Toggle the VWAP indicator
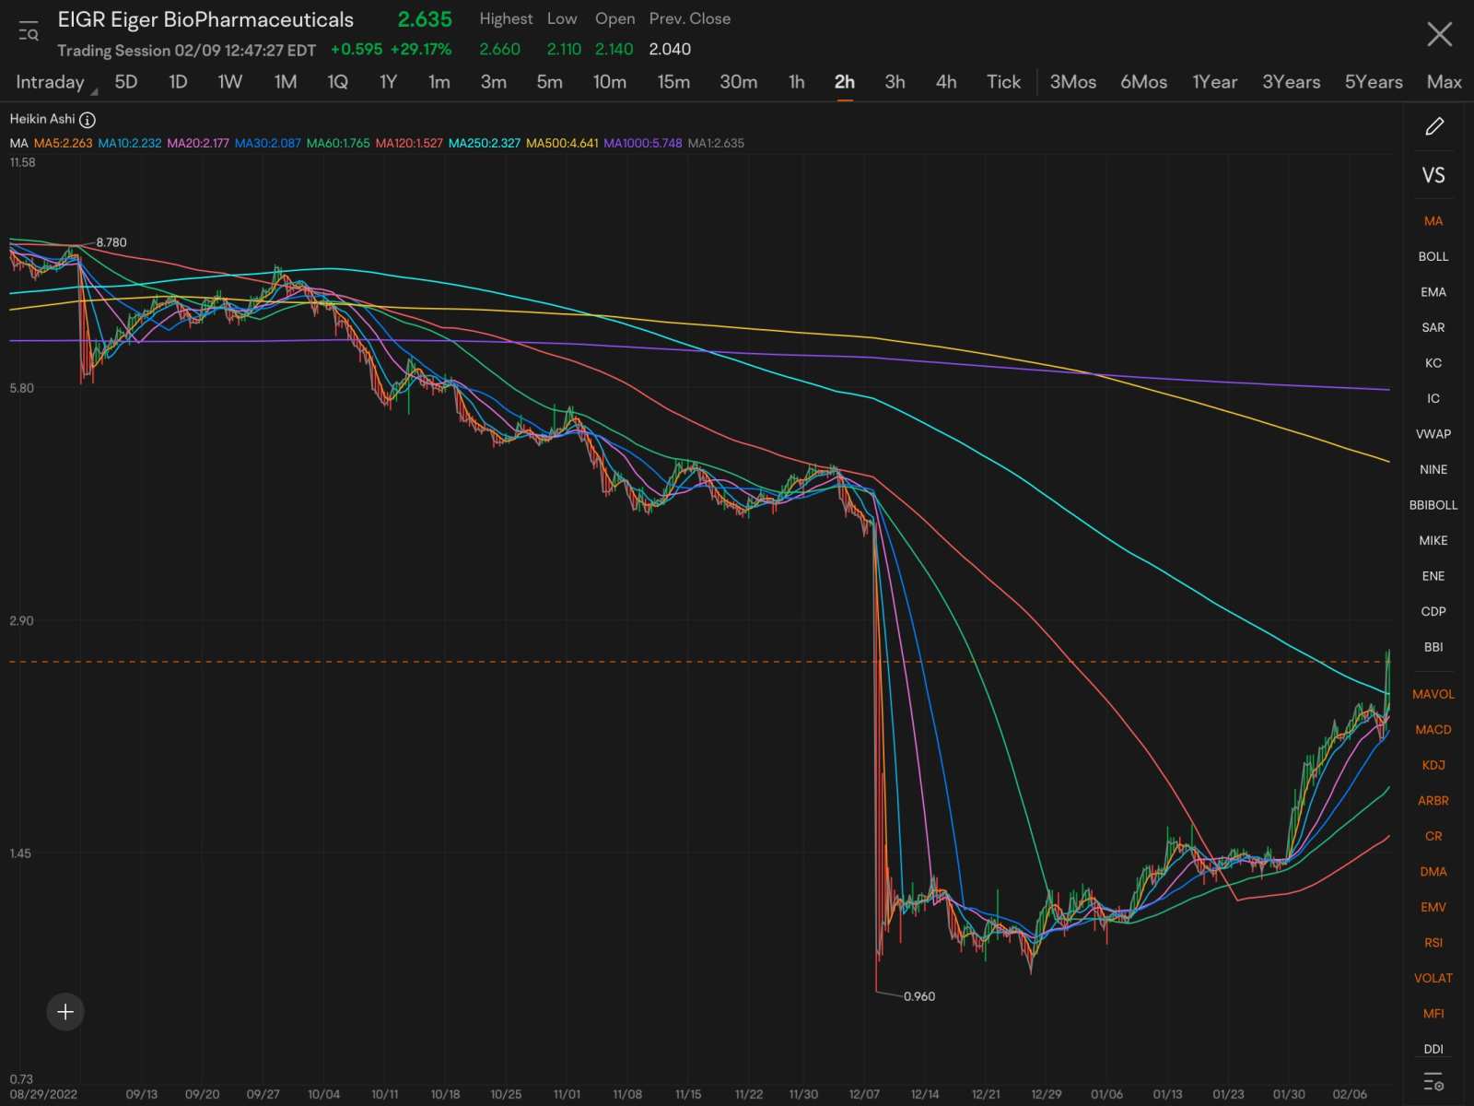Screen dimensions: 1474x1106 (x=1433, y=434)
